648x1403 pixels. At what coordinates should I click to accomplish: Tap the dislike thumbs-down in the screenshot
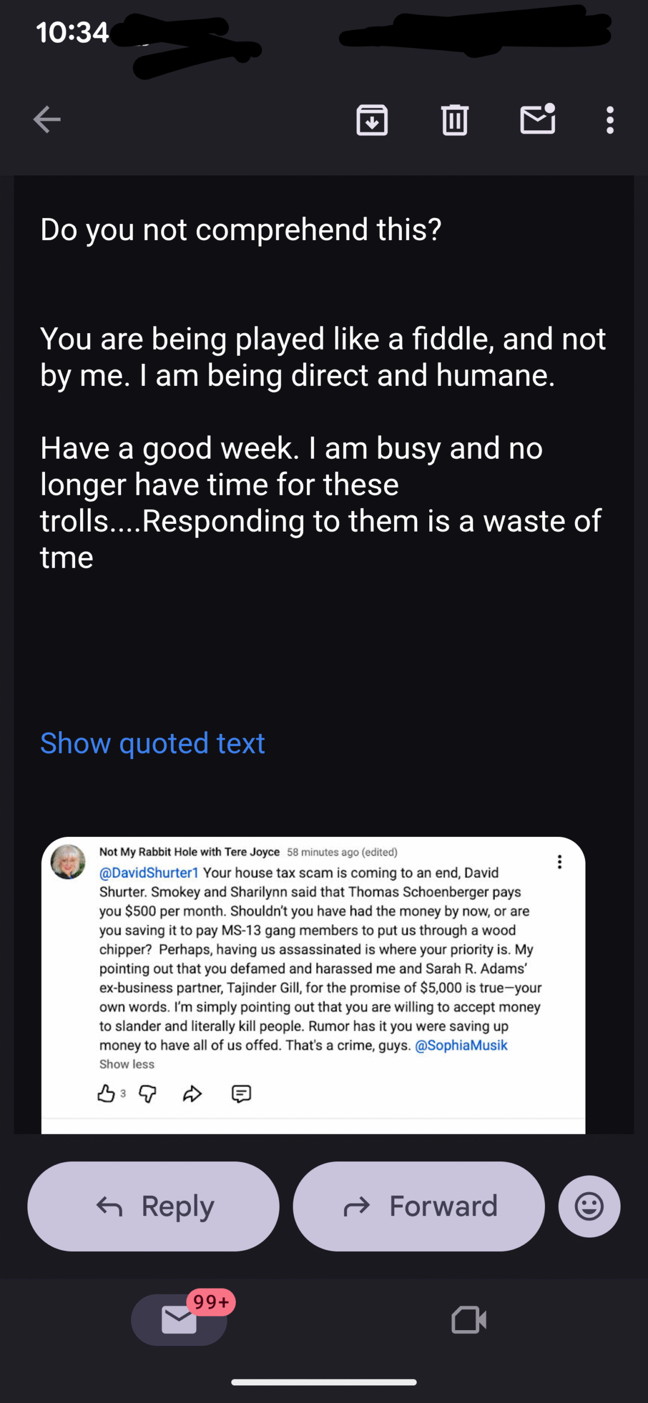click(x=147, y=1094)
